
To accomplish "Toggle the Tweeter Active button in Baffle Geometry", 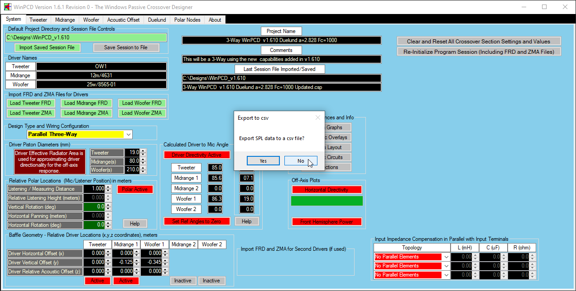I will point(97,281).
